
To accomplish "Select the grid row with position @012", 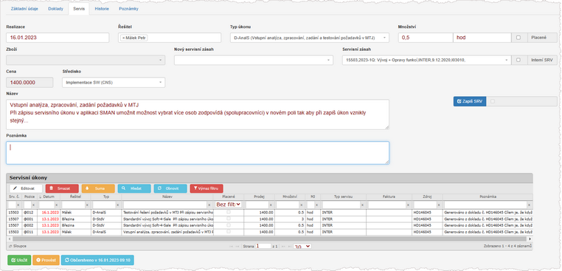I will [269, 213].
